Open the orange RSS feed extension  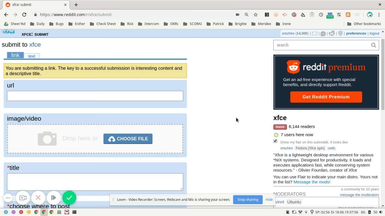click(x=348, y=14)
